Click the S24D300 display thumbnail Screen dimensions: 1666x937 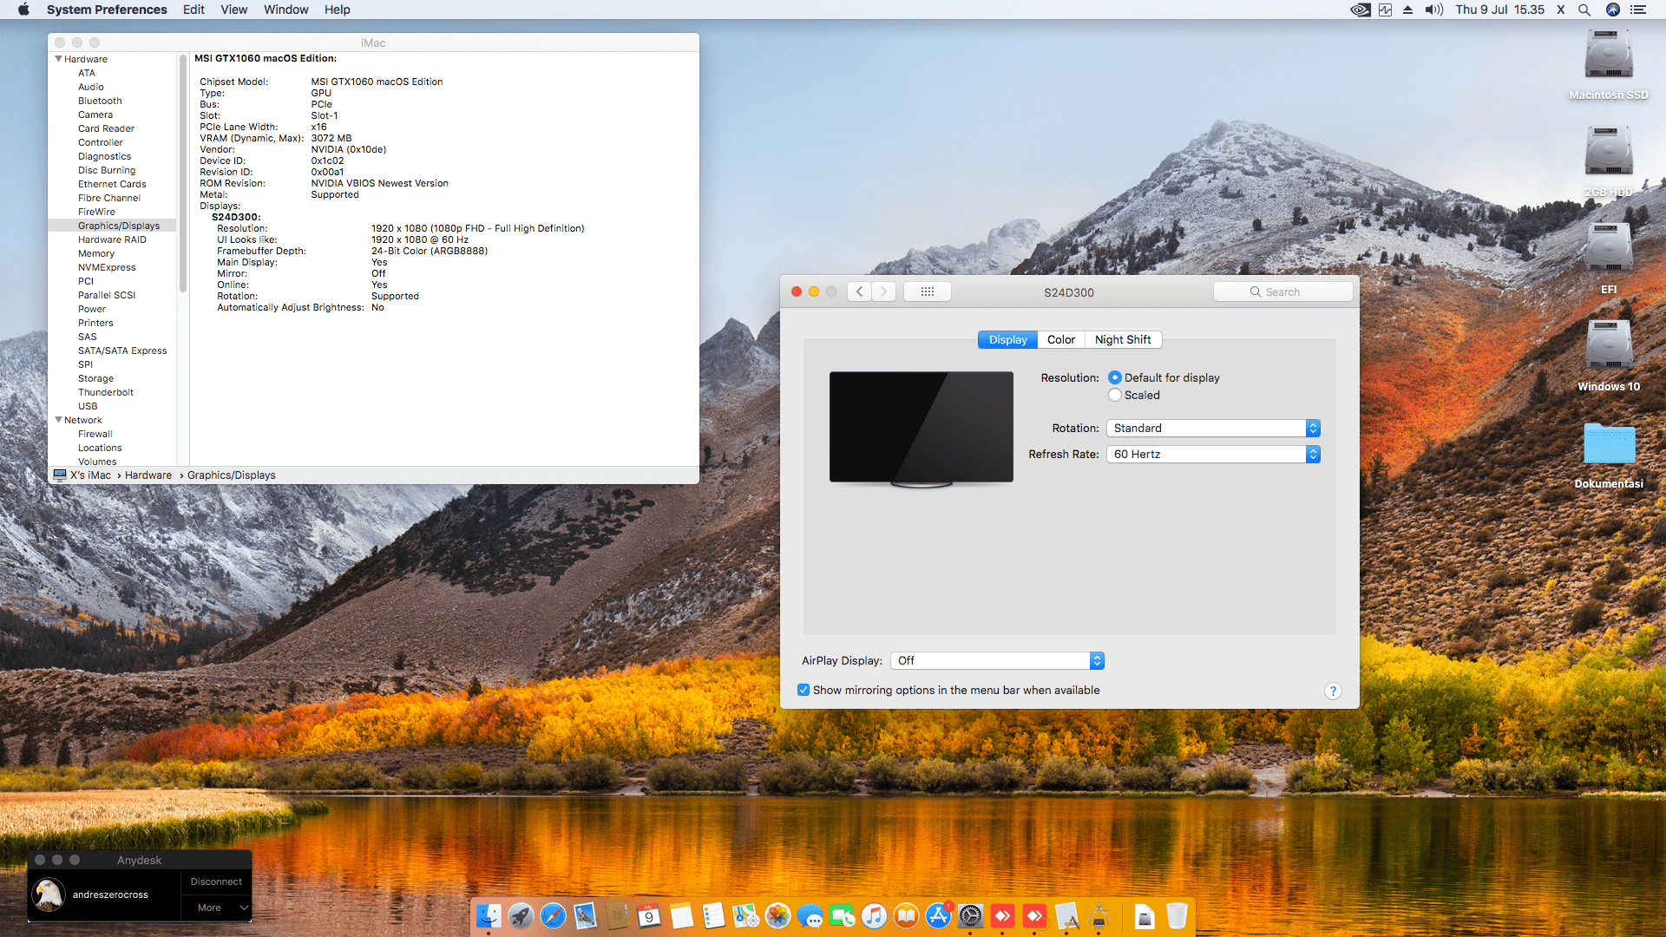click(922, 429)
